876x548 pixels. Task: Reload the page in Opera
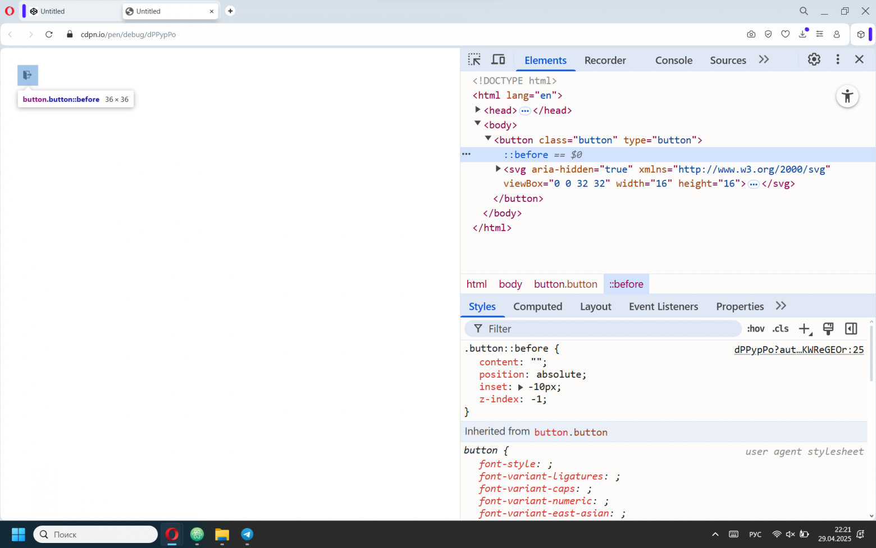49,34
